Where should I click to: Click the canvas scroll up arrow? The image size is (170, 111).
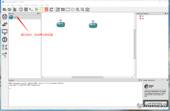pos(134,13)
